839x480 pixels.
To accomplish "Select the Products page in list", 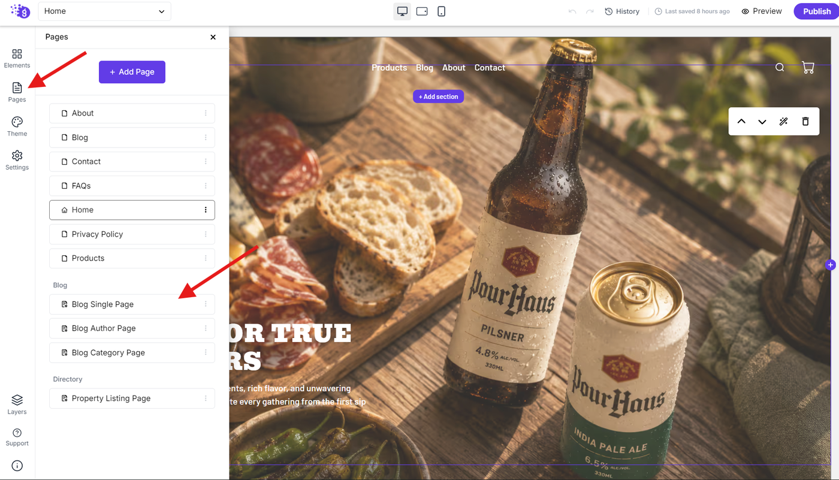I will (x=132, y=258).
